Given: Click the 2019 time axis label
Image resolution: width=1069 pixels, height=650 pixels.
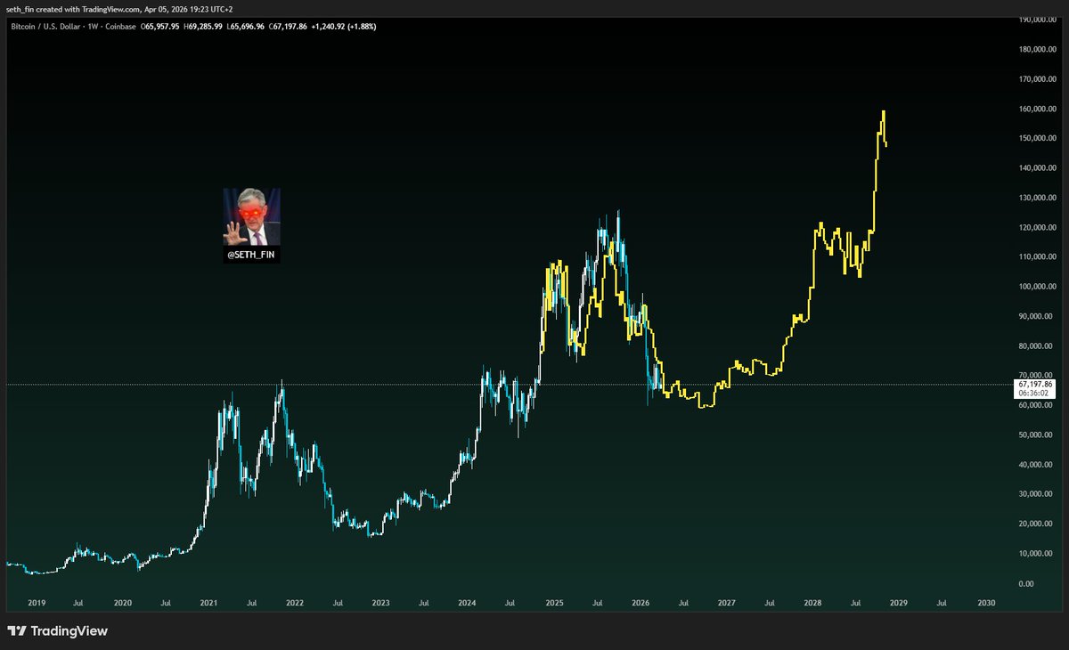Looking at the screenshot, I should pyautogui.click(x=37, y=603).
